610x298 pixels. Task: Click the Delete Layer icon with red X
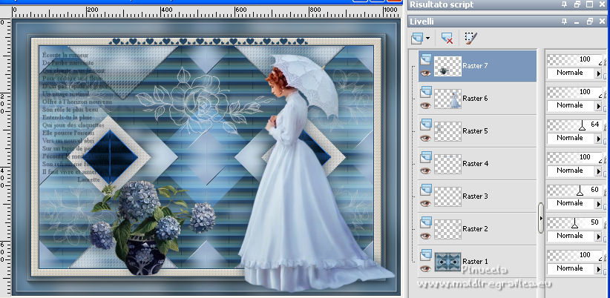(447, 36)
